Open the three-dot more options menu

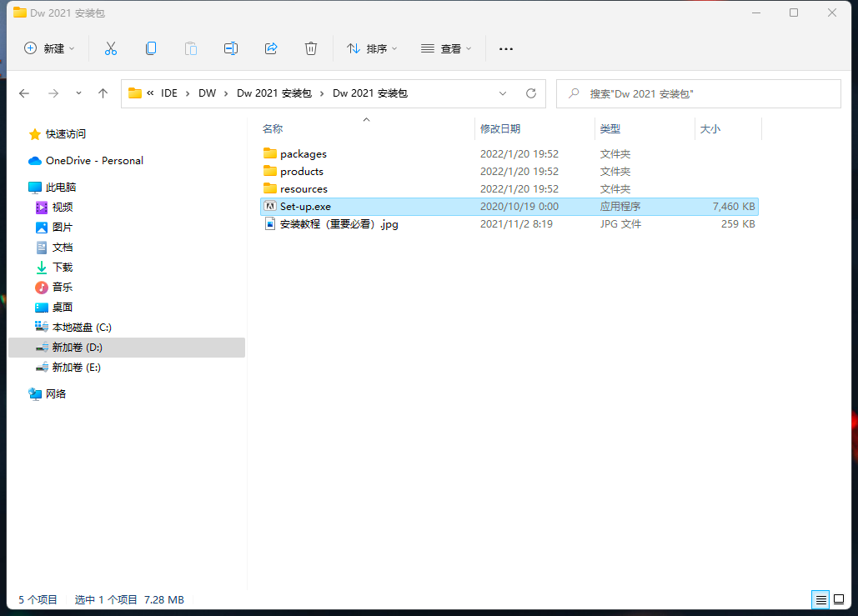coord(506,49)
